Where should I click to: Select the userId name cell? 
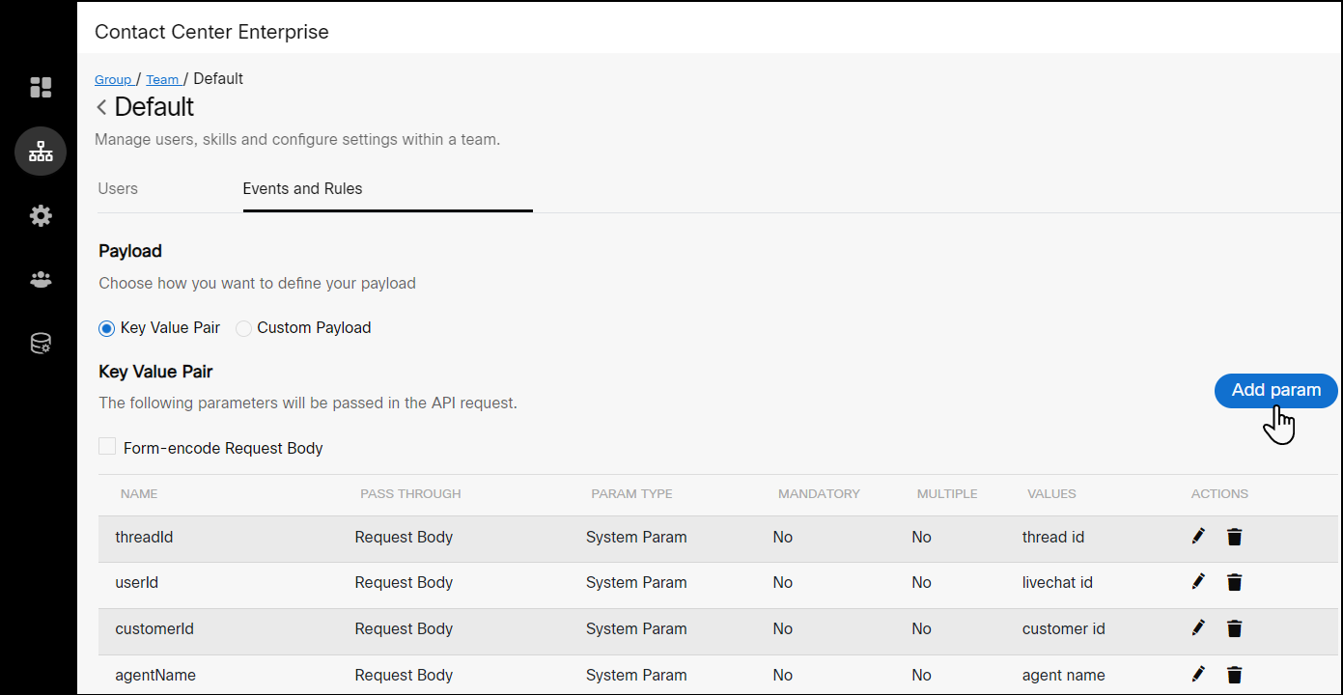pyautogui.click(x=136, y=582)
